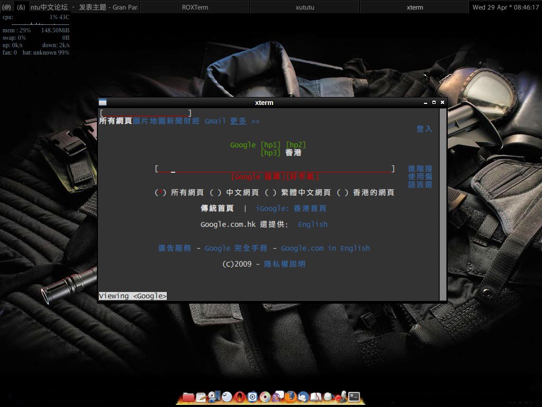Click the cpu usage graph in the monitor

point(40,23)
